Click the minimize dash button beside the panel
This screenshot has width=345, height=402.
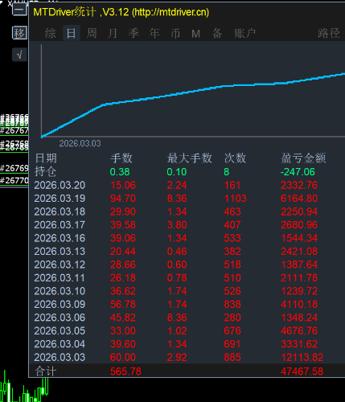19,10
